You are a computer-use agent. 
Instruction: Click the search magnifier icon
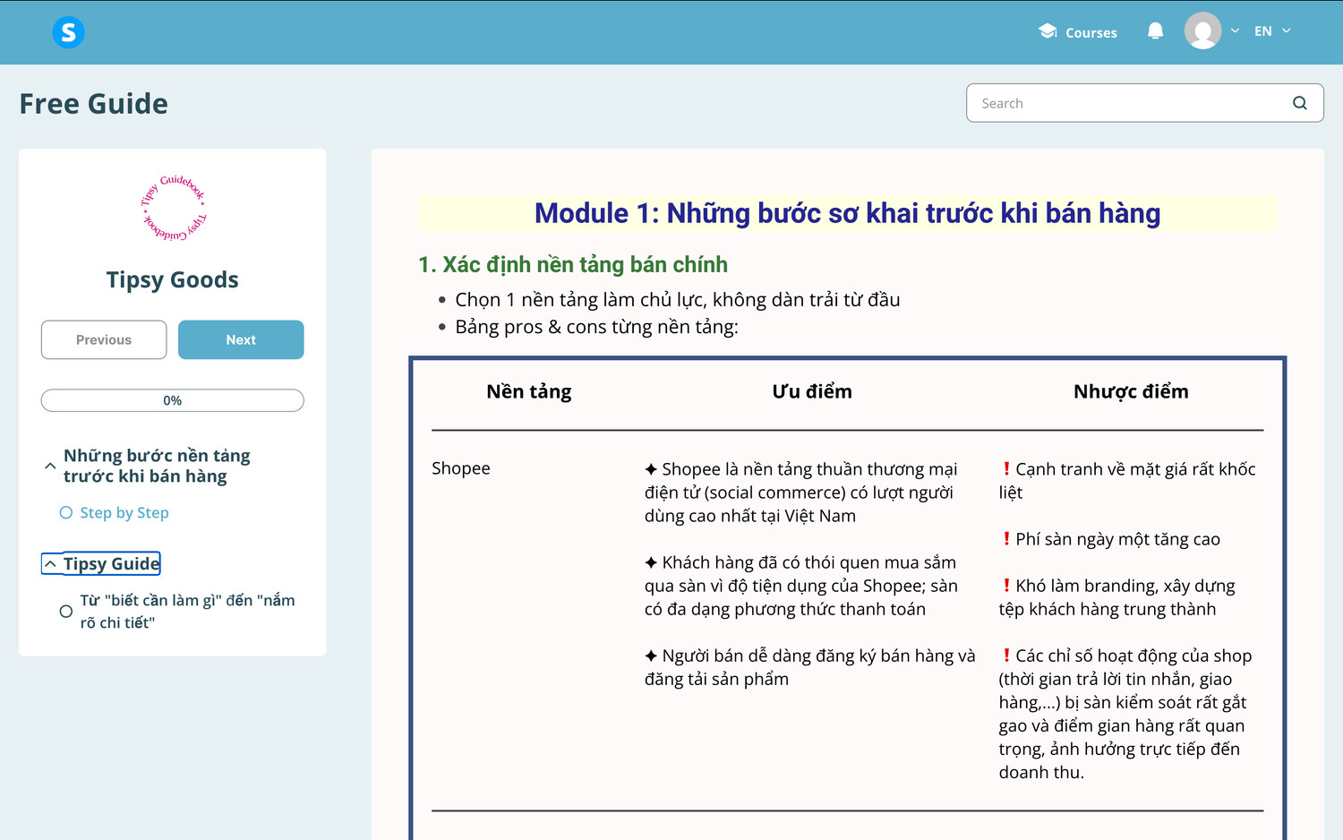[x=1300, y=103]
